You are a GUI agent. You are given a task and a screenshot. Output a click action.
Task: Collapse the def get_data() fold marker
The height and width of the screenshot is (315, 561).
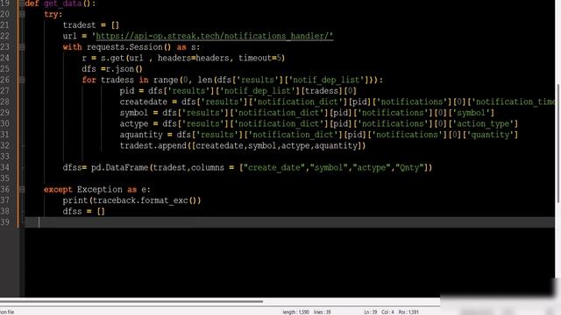[x=22, y=3]
